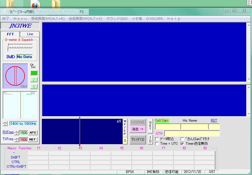Open DXSCAPE menu item

pos(155,19)
